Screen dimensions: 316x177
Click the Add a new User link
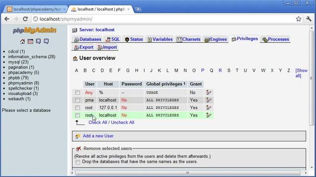[98, 136]
